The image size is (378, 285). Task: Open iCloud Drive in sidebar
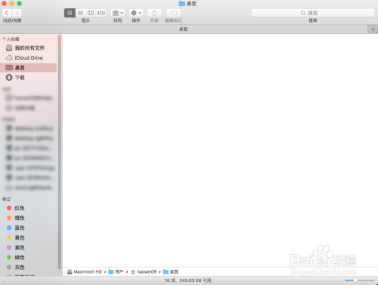(28, 57)
